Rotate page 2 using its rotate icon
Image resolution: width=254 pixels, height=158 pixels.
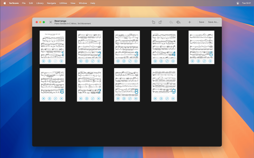pos(87,61)
